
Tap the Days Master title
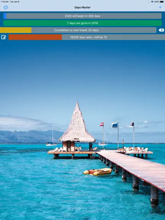tap(82, 7)
